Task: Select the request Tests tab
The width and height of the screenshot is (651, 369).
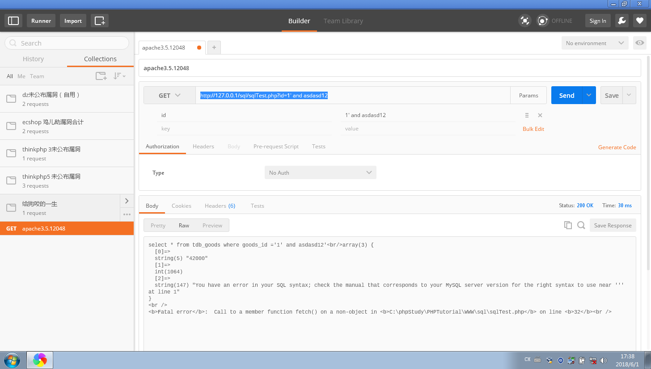Action: 319,146
